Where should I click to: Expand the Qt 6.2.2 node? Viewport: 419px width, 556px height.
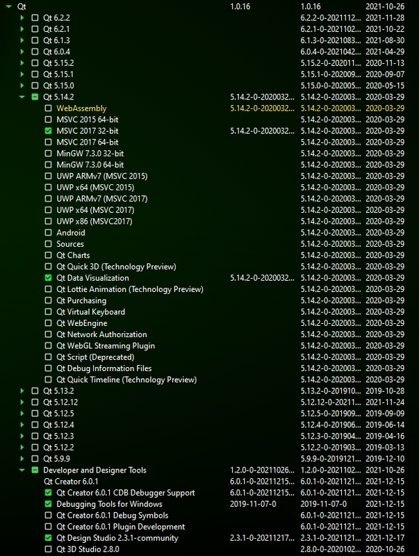[x=22, y=18]
